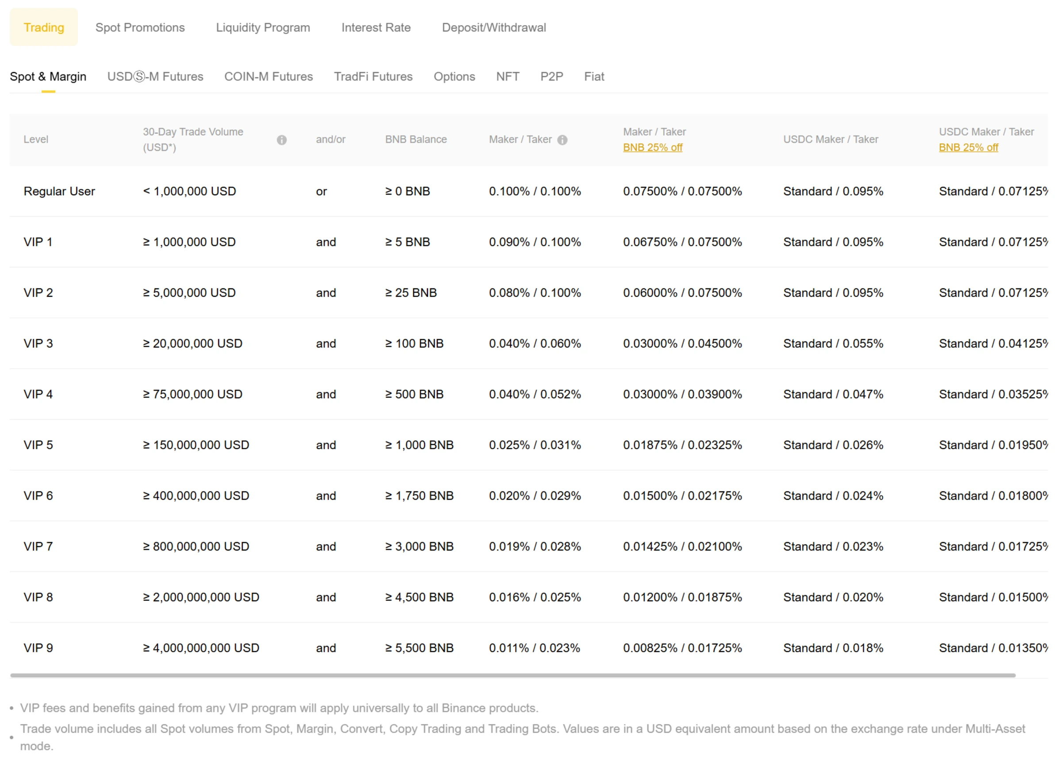Open the Liquidity Program tab
Image resolution: width=1062 pixels, height=761 pixels.
click(263, 27)
